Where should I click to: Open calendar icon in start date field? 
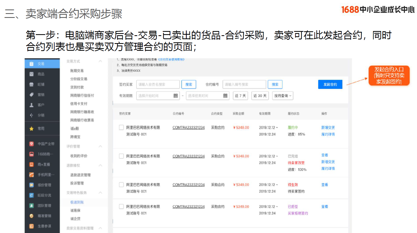coord(176,96)
